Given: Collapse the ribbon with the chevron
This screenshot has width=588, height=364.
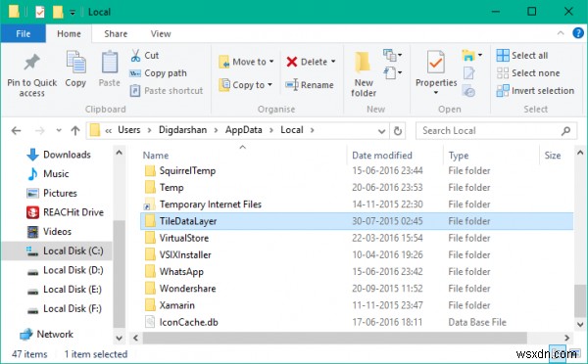Looking at the screenshot, I should click(x=561, y=33).
